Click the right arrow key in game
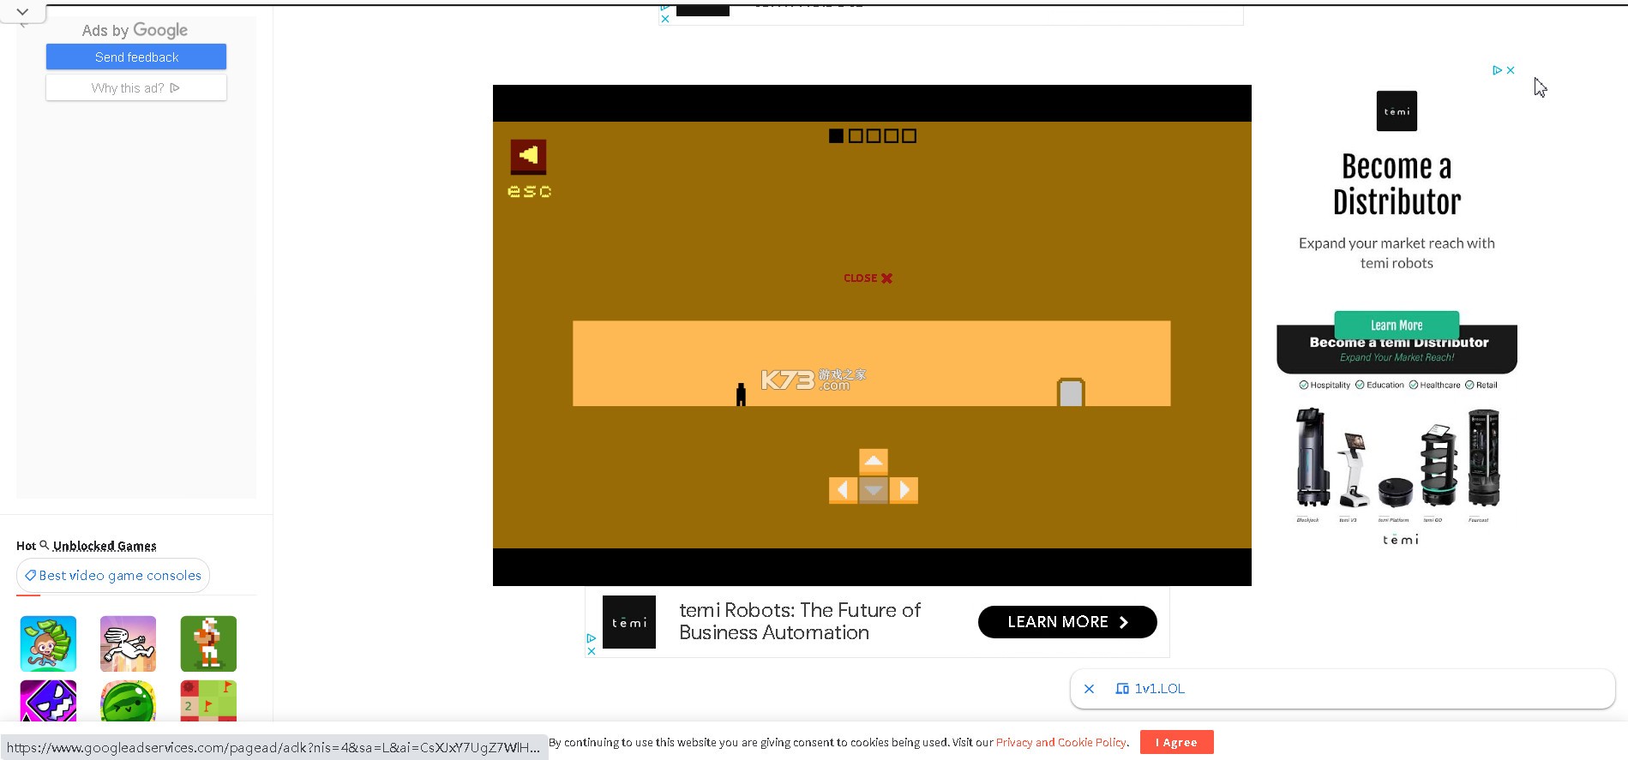This screenshot has width=1628, height=760. (x=904, y=490)
